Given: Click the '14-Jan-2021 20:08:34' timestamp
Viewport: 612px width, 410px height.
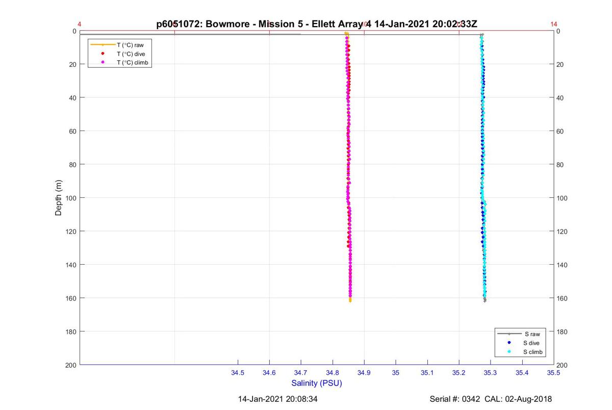Looking at the screenshot, I should (278, 399).
